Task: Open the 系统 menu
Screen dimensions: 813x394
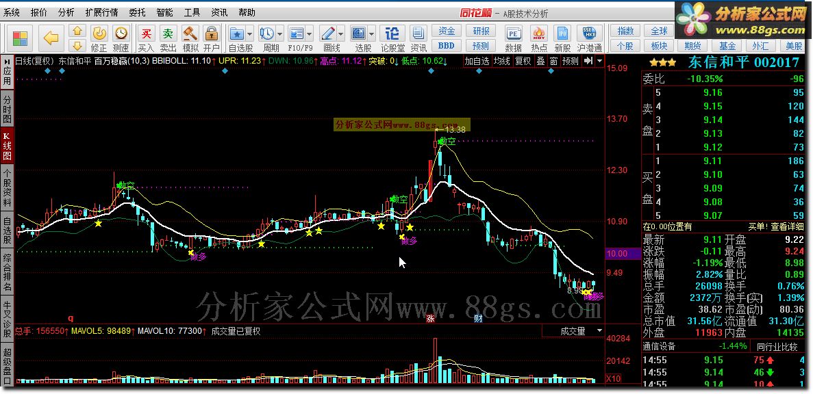Action: pos(12,12)
